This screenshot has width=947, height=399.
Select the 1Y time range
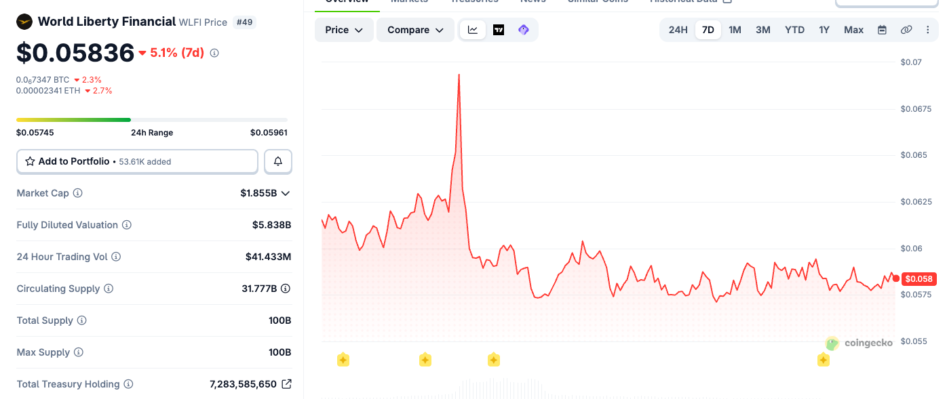[824, 30]
